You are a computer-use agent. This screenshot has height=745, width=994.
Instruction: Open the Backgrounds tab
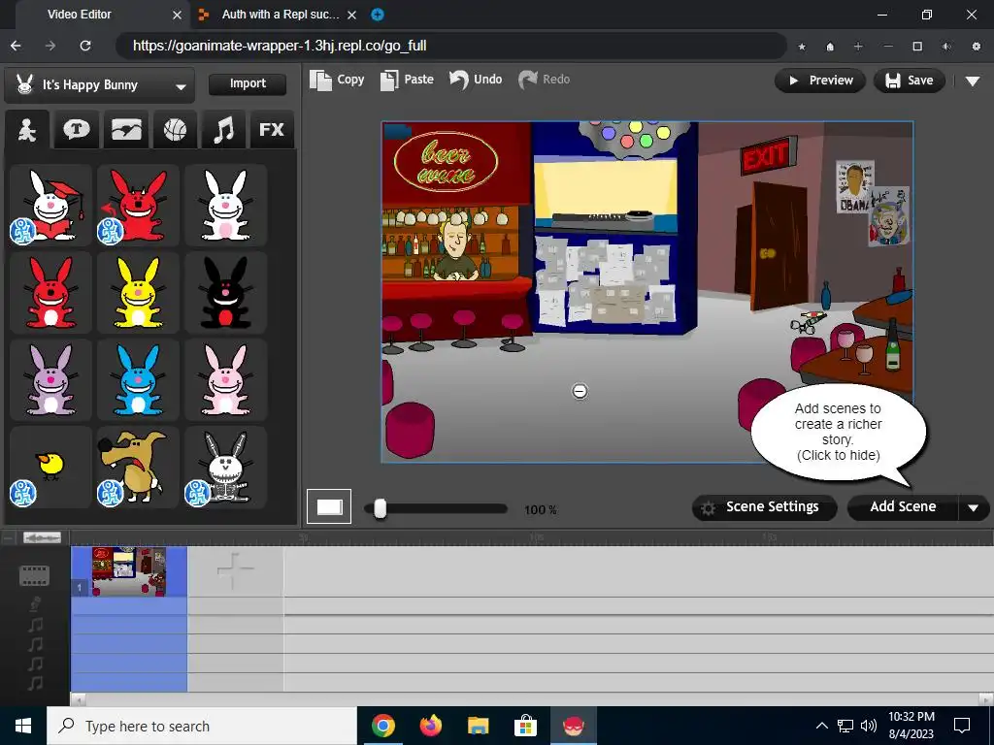(125, 130)
